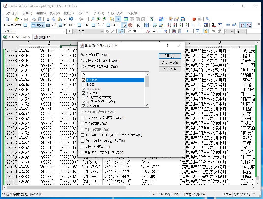The height and width of the screenshot is (199, 263).
Task: Click the タブ TSV mode button
Action: click(x=51, y=25)
